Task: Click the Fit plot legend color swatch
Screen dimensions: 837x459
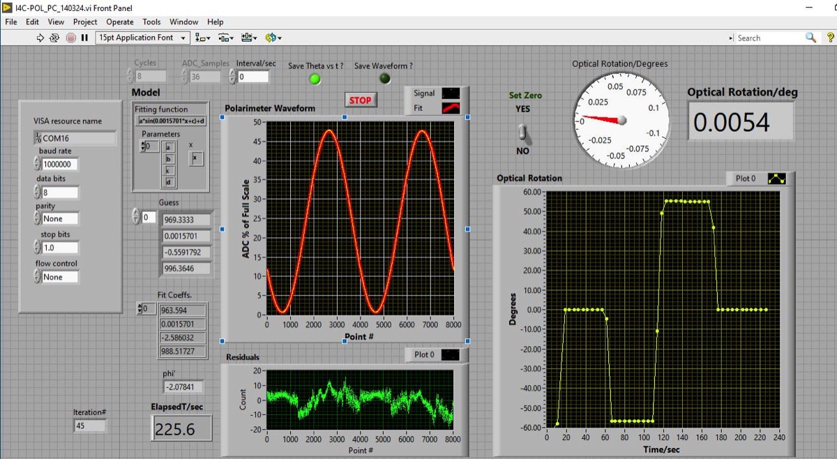Action: pos(451,108)
